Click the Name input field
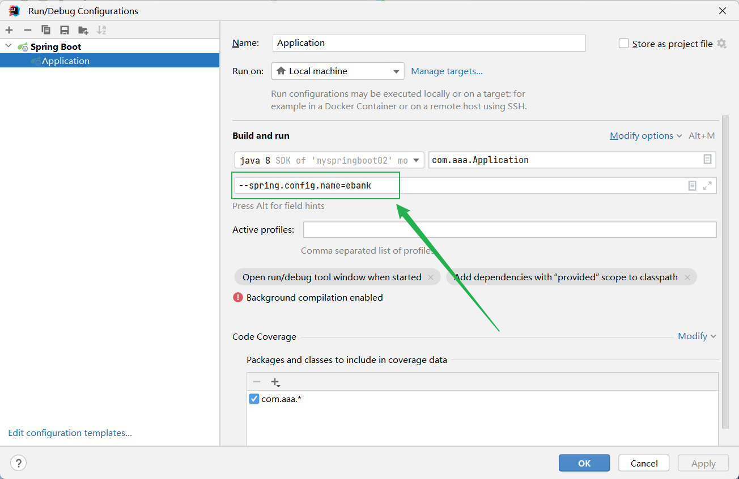The width and height of the screenshot is (739, 479). tap(429, 43)
